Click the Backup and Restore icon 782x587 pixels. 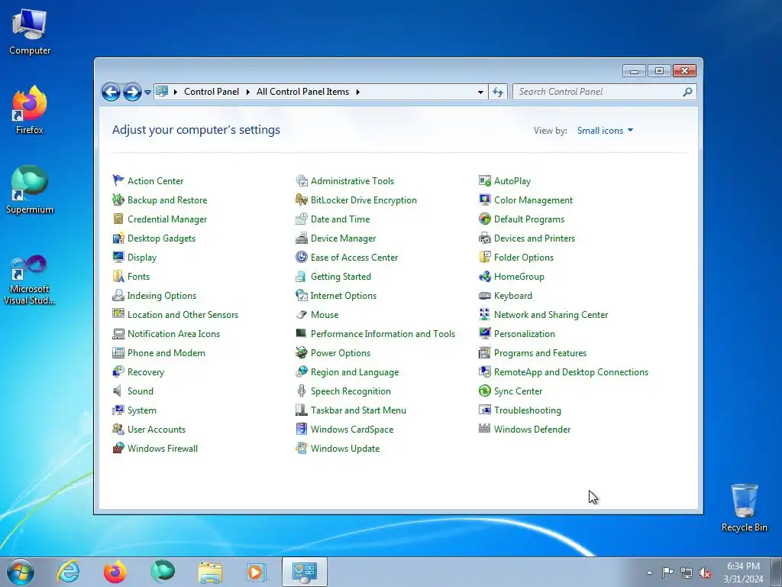click(118, 199)
